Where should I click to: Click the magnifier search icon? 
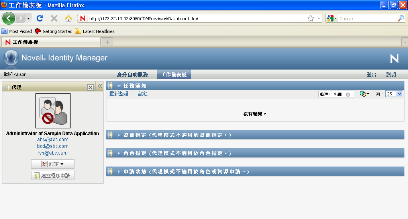[401, 18]
